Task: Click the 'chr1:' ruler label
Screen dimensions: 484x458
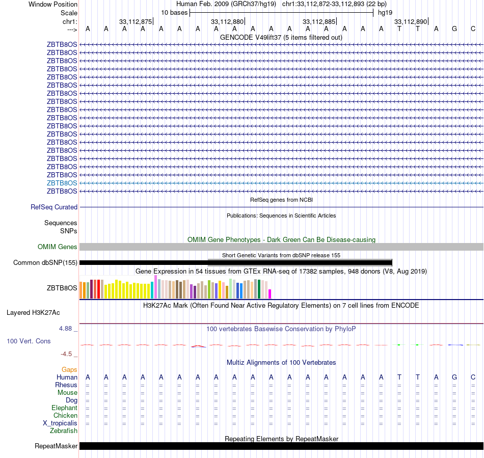Action: click(70, 21)
